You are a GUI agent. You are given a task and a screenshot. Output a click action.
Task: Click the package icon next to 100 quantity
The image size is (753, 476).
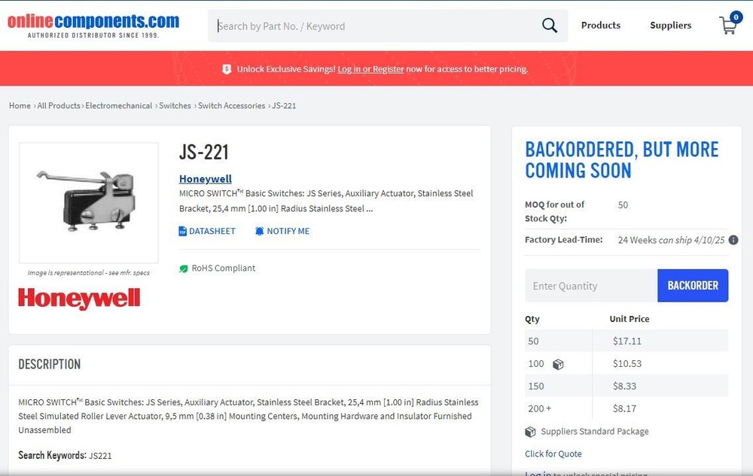pyautogui.click(x=558, y=364)
